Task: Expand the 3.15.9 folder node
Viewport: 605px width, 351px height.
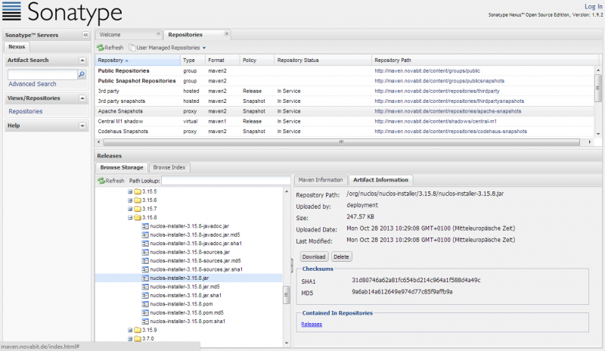Action: pos(130,330)
